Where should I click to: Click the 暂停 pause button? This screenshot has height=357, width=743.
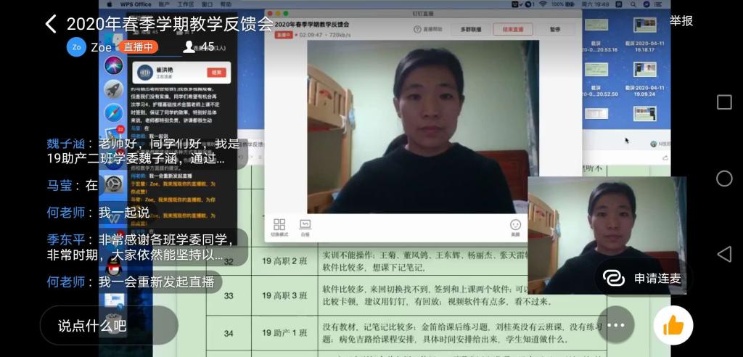[555, 30]
